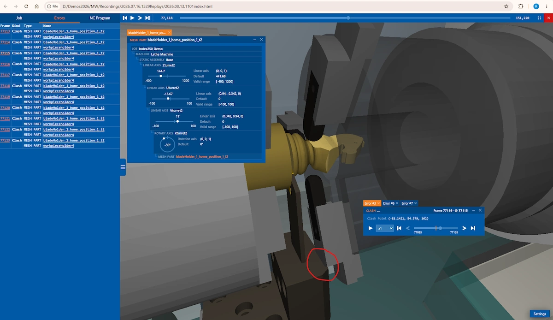Jump to first frame in main toolbar
Viewport: 553px width, 320px height.
click(x=125, y=18)
